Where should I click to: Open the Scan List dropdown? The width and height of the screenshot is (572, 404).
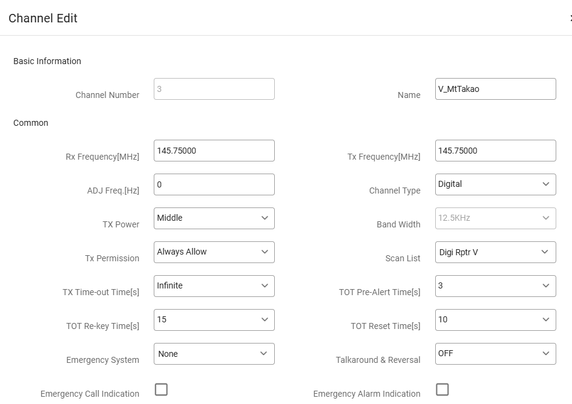[x=495, y=252]
